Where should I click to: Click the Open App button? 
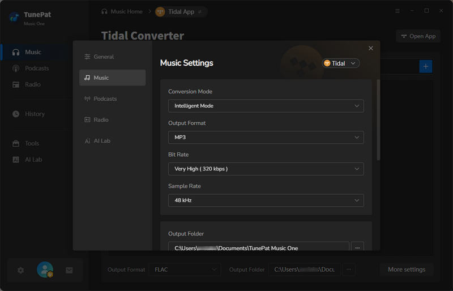pyautogui.click(x=418, y=36)
